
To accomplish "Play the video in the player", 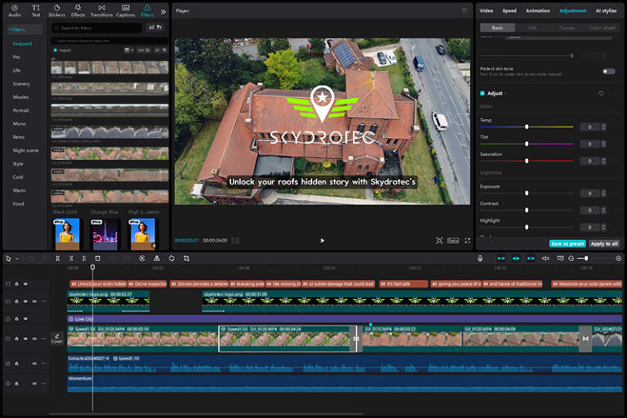I will [x=322, y=240].
